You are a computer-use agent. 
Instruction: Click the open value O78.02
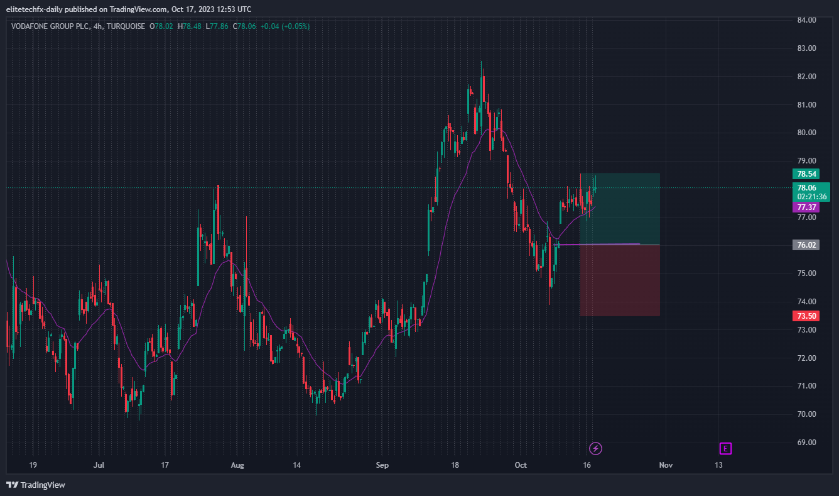[161, 26]
